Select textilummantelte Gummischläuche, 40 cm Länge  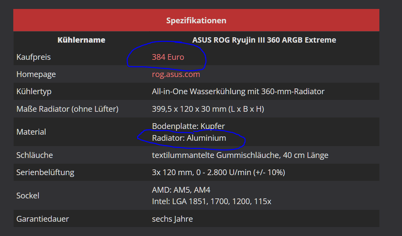(240, 155)
